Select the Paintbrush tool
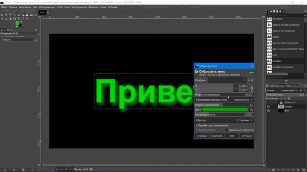The height and width of the screenshot is (172, 307). (x=35, y=15)
